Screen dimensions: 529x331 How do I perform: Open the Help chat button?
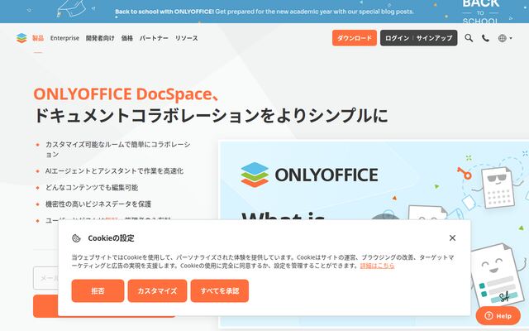pos(498,316)
